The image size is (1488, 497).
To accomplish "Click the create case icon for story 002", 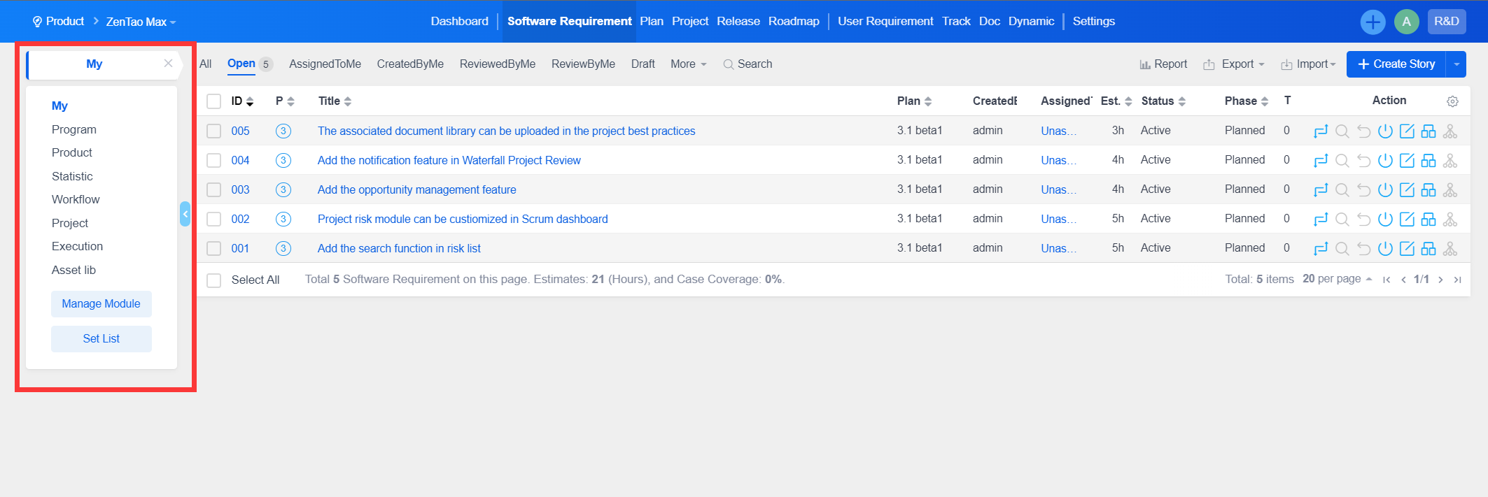I will [x=1429, y=219].
